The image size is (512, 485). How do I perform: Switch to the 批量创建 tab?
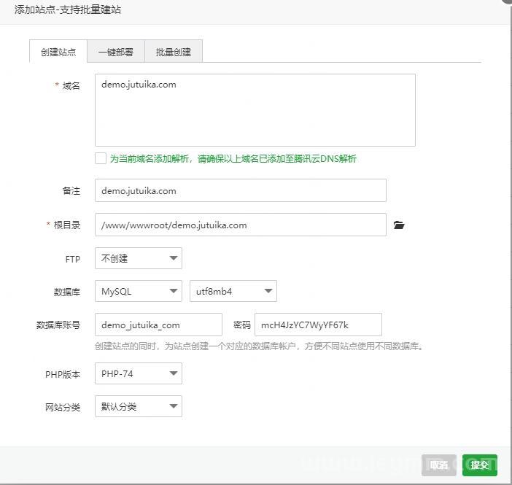174,52
